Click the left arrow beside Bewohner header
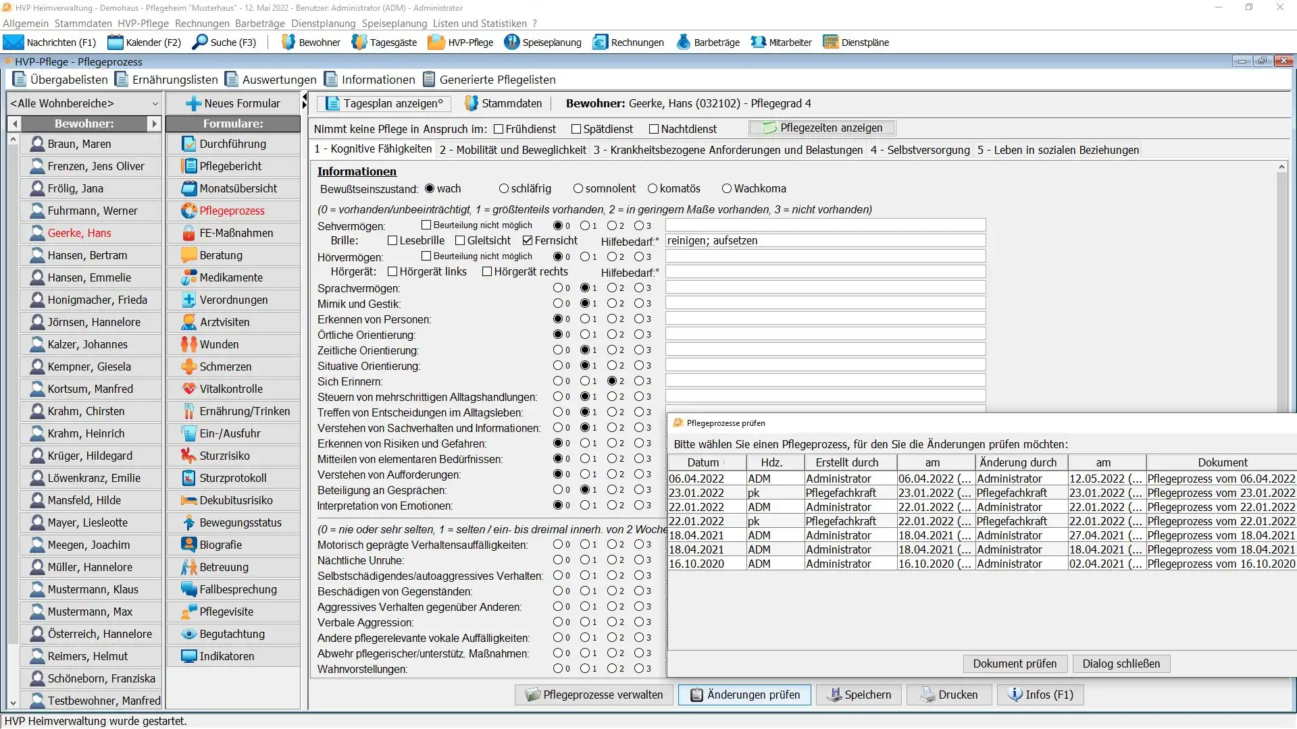The image size is (1297, 729). point(15,124)
